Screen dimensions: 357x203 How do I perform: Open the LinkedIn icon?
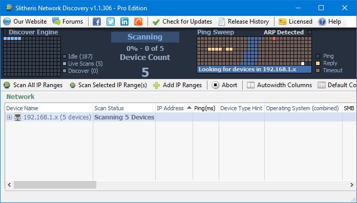point(124,22)
